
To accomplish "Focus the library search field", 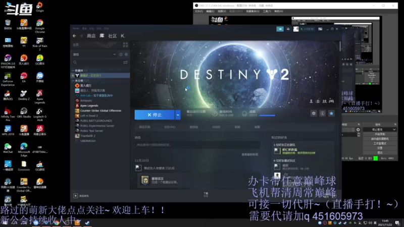I will click(97, 62).
